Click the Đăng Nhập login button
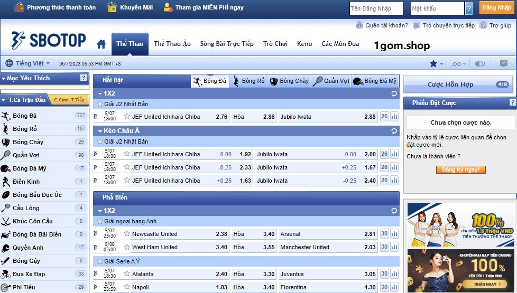Image resolution: width=517 pixels, height=293 pixels. pyautogui.click(x=496, y=8)
